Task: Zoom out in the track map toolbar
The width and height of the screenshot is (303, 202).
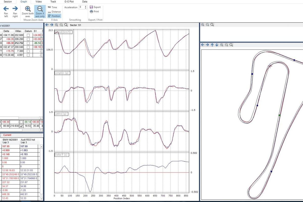Action: point(226,45)
